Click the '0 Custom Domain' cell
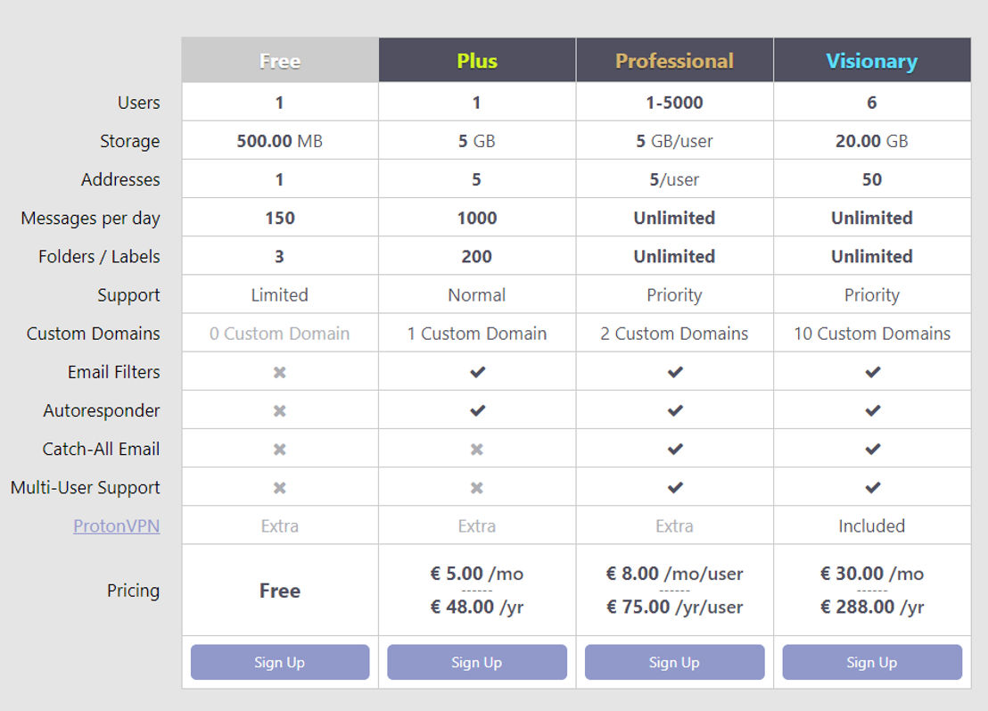Viewport: 988px width, 711px height. (x=280, y=333)
